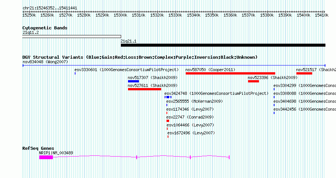This screenshot has height=178, width=336.
Task: Select the white 21q11.2 band bar
Action: coord(72,37)
